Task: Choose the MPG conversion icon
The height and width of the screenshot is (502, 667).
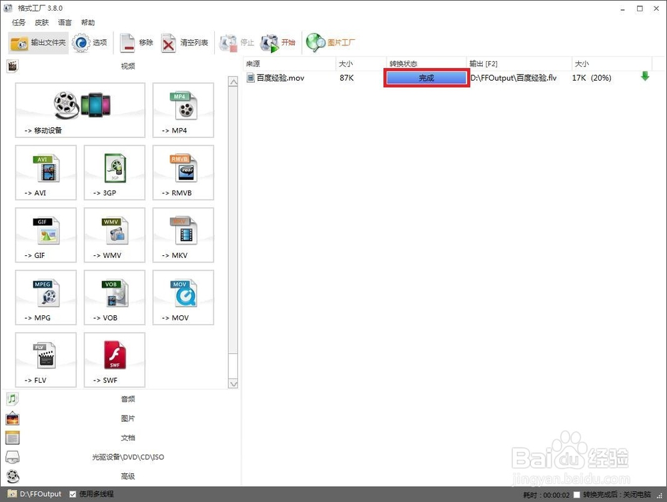Action: [46, 297]
